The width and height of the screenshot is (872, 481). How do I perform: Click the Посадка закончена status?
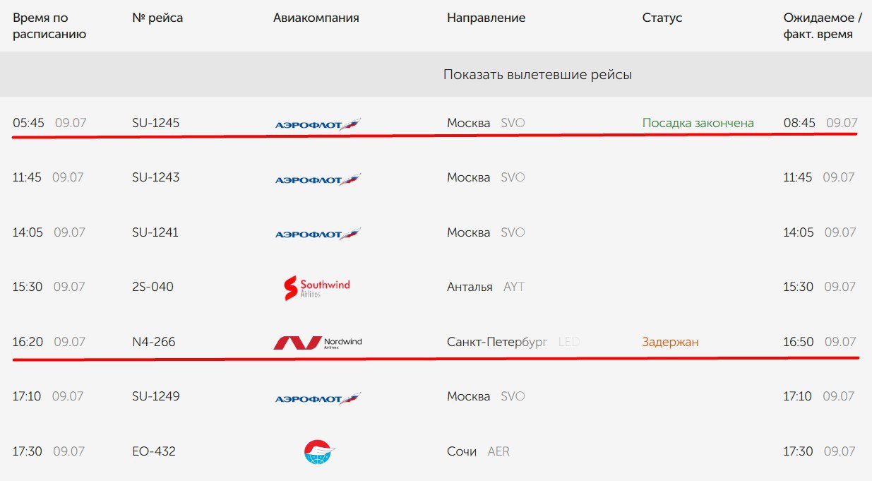tap(698, 123)
